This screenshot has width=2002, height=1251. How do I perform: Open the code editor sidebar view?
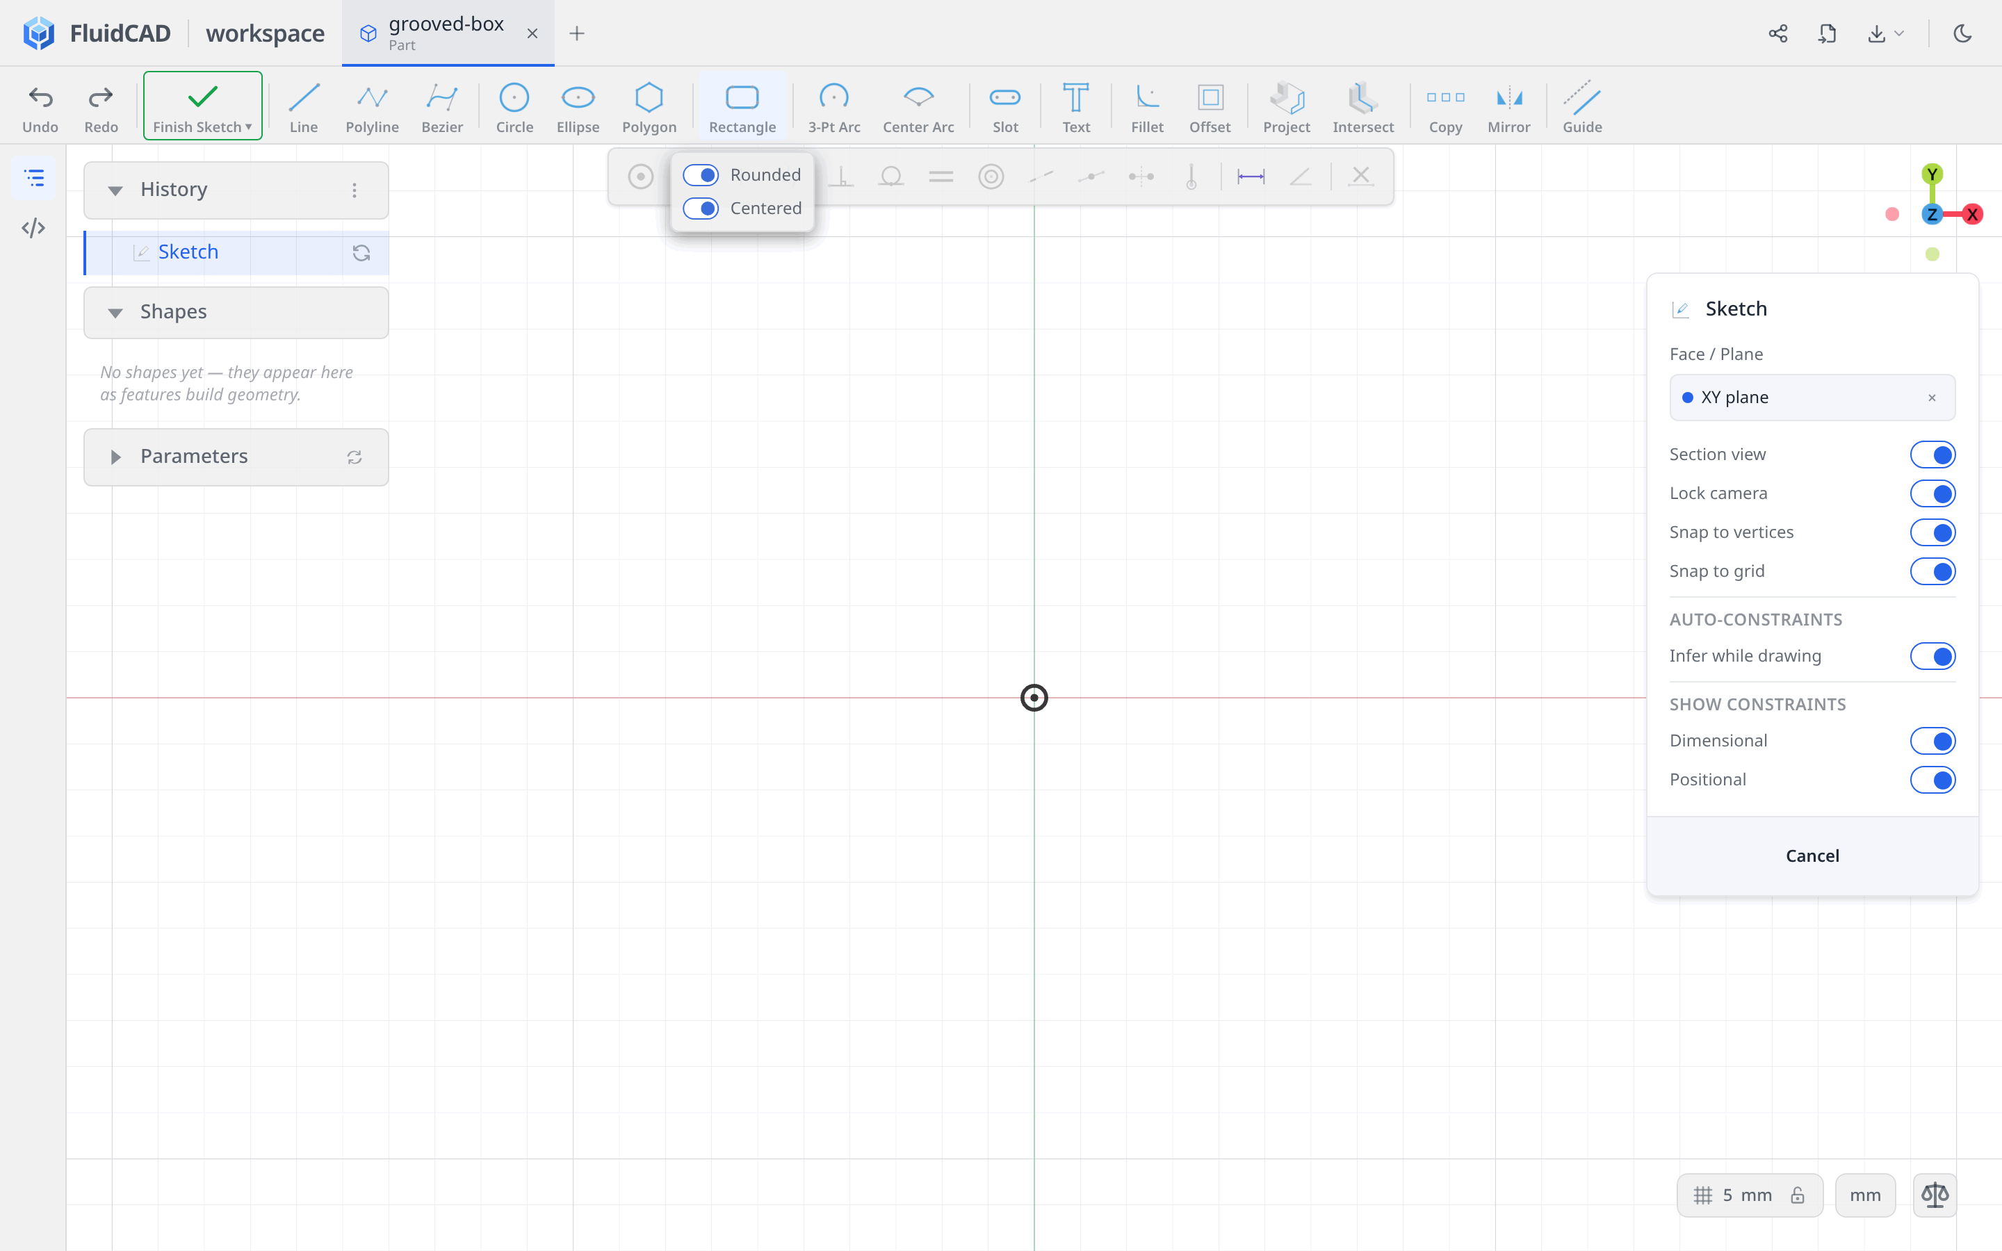[x=33, y=227]
